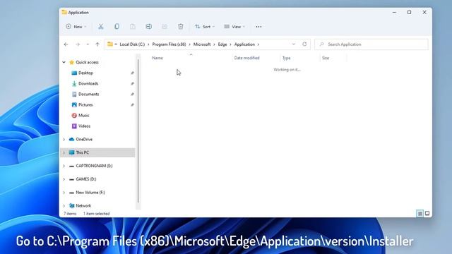Select Network in navigation pane
The height and width of the screenshot is (254, 452).
click(83, 205)
